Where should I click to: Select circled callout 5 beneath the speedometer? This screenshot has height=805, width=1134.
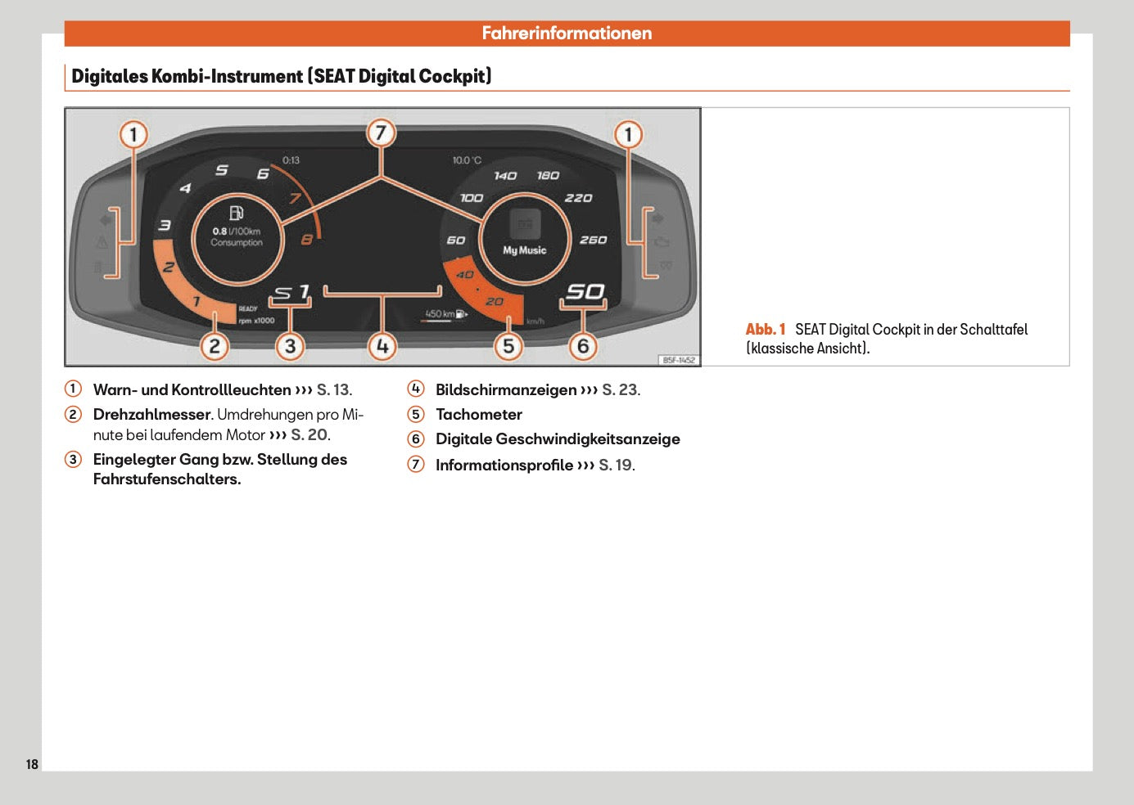[508, 346]
